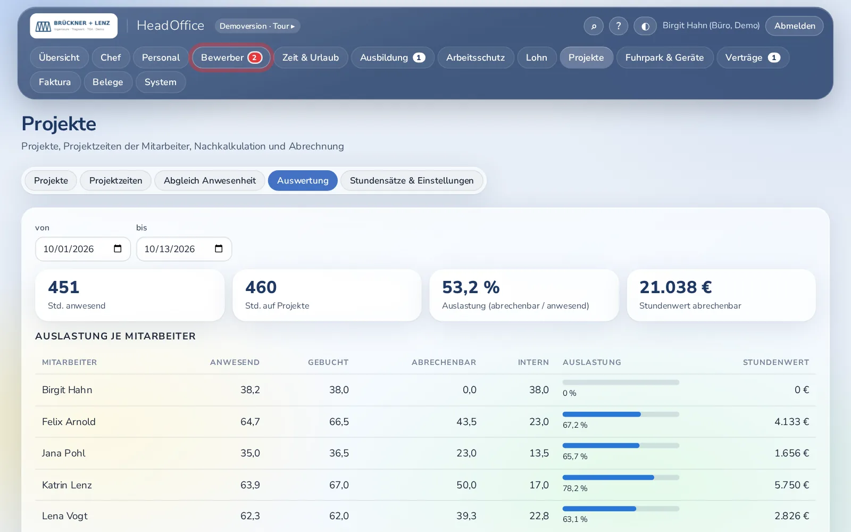Select the Auswertung tab
This screenshot has height=532, width=851.
click(x=303, y=180)
